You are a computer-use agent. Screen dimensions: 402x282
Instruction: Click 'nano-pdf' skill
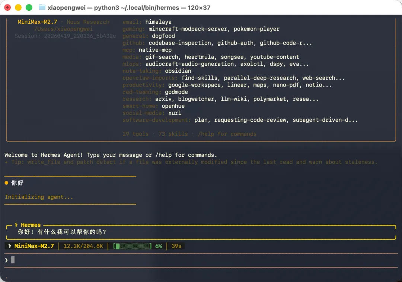coord(286,85)
